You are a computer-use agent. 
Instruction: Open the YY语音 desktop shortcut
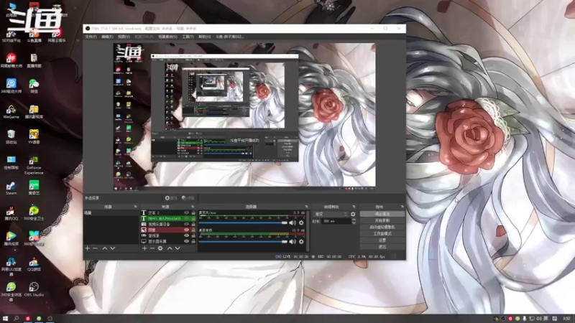pos(34,136)
